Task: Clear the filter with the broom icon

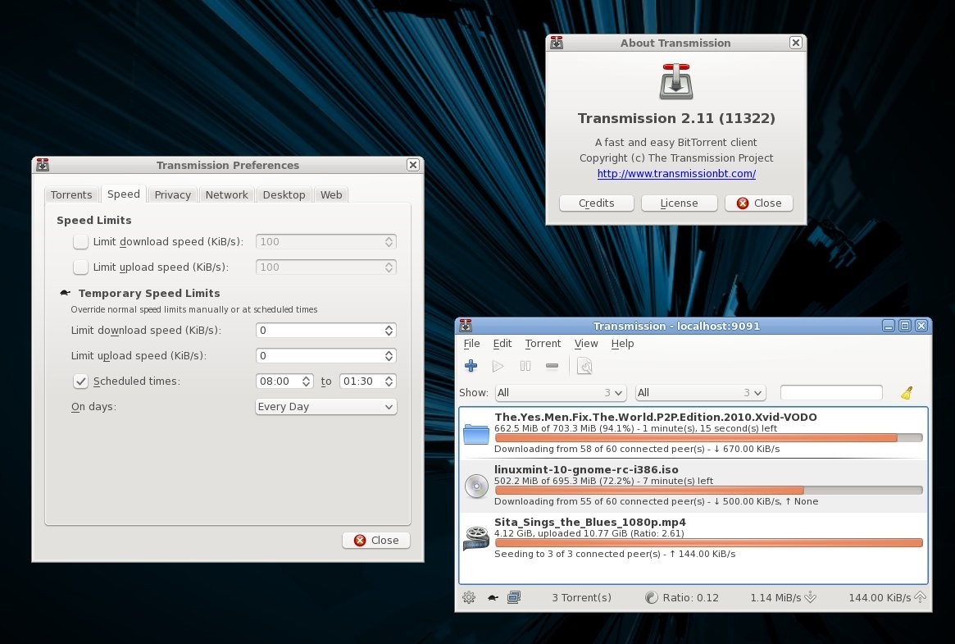Action: [905, 393]
